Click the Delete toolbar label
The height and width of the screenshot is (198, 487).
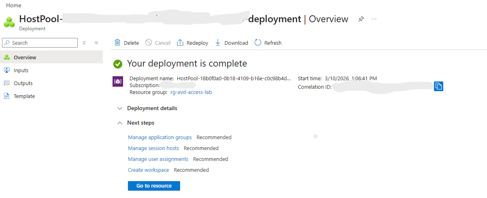click(x=131, y=43)
